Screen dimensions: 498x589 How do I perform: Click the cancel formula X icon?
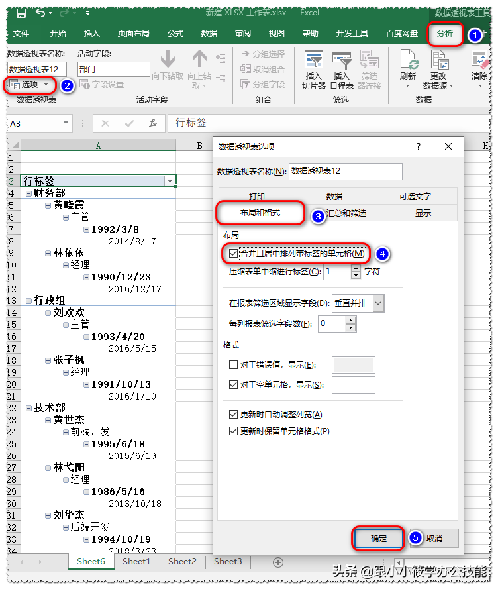(105, 123)
